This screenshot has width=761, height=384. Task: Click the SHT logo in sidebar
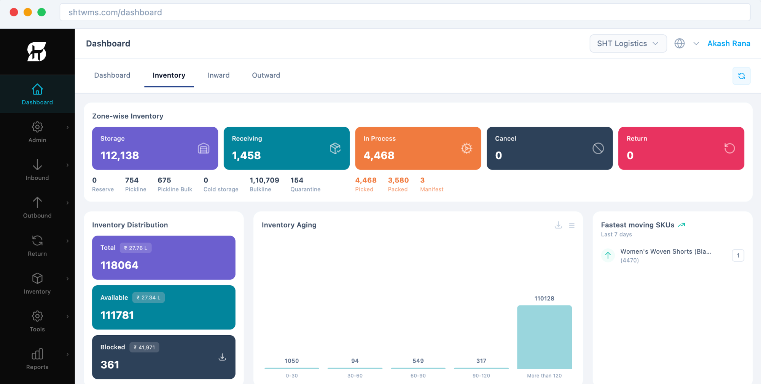[37, 51]
